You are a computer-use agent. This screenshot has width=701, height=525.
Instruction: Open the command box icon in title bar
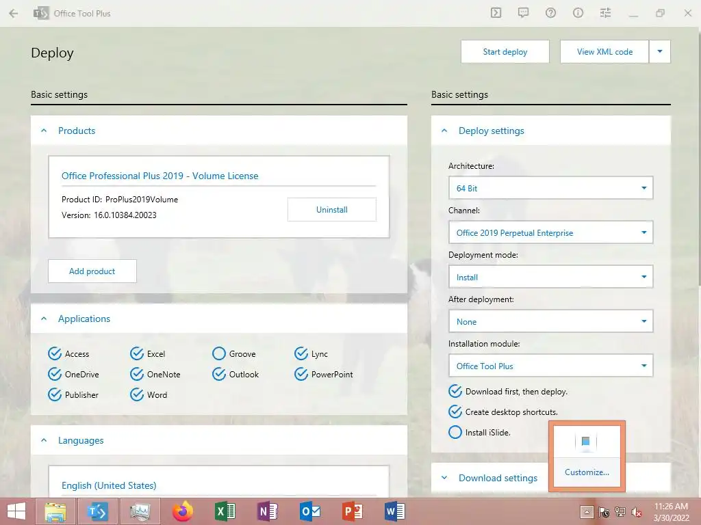tap(496, 13)
